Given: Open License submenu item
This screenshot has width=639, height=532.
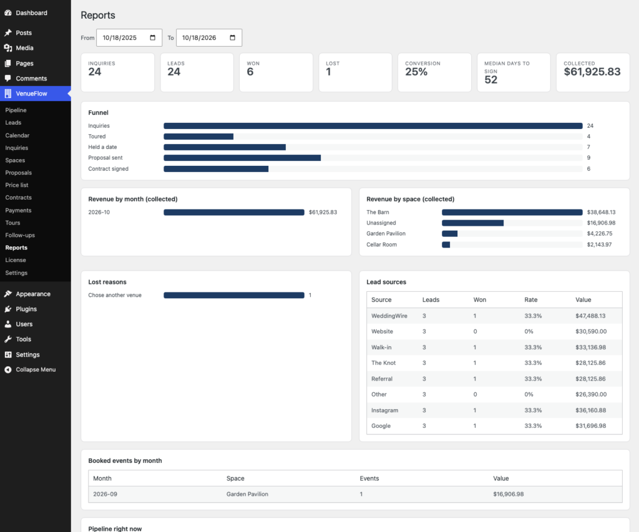Looking at the screenshot, I should [x=16, y=260].
